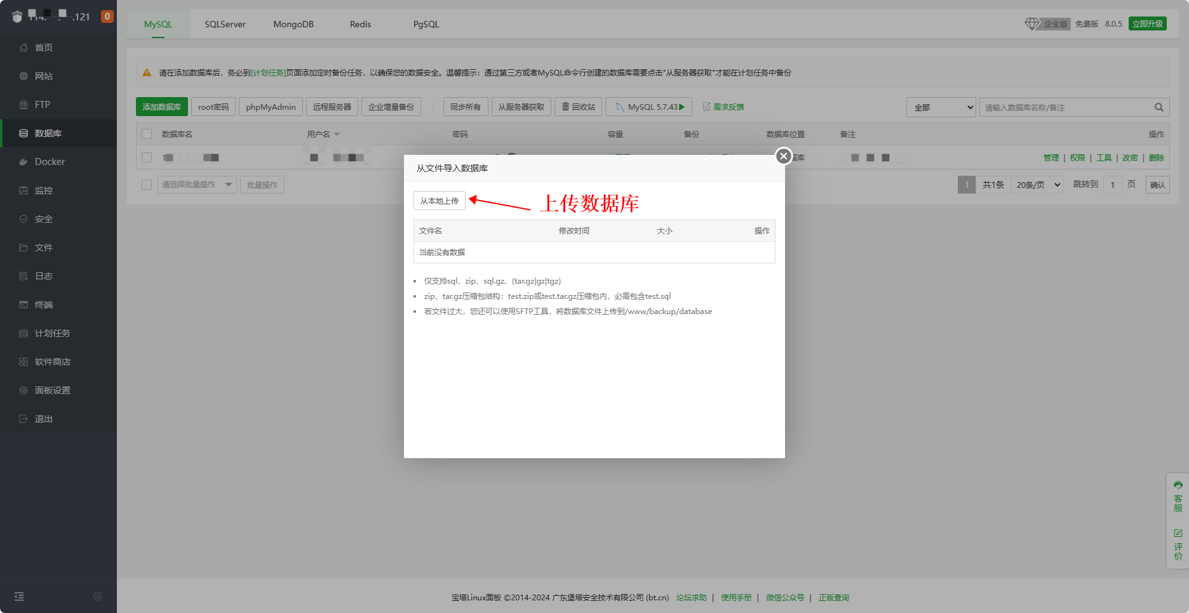
Task: Toggle the select-all checkbox in table header
Action: click(147, 134)
